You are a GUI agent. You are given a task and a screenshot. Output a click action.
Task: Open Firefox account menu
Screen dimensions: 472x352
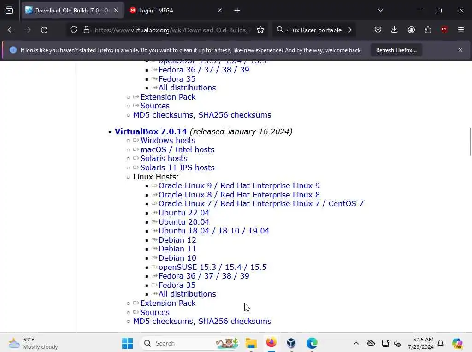pyautogui.click(x=412, y=30)
